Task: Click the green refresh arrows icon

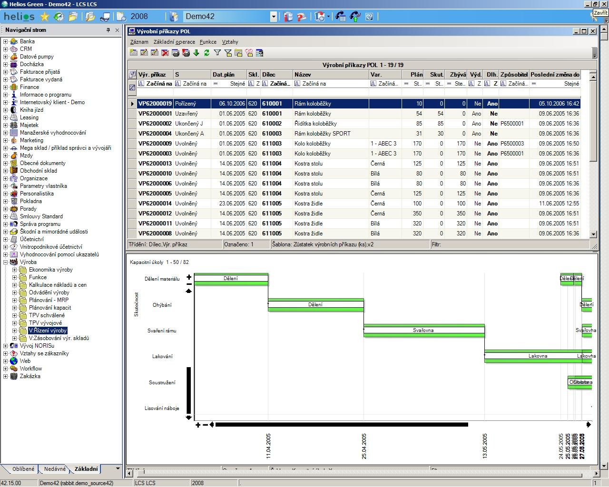Action: coord(207,53)
